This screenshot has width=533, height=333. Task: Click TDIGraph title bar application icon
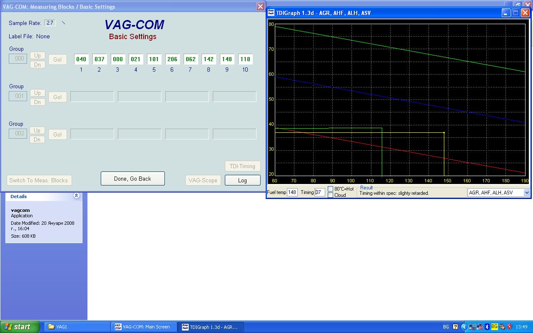click(271, 13)
